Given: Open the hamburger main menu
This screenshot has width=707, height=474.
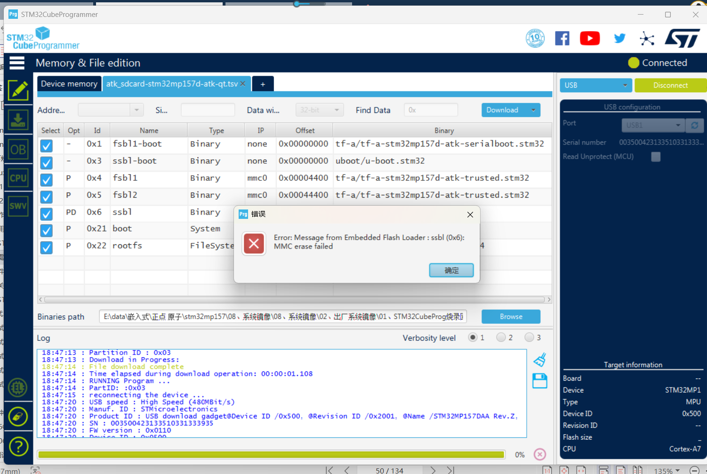Looking at the screenshot, I should pyautogui.click(x=16, y=63).
